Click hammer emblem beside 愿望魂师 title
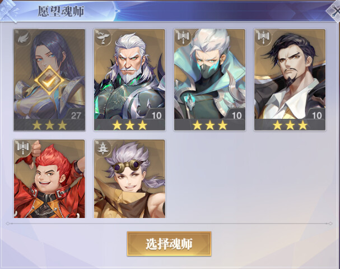The image size is (340, 269). (8, 11)
